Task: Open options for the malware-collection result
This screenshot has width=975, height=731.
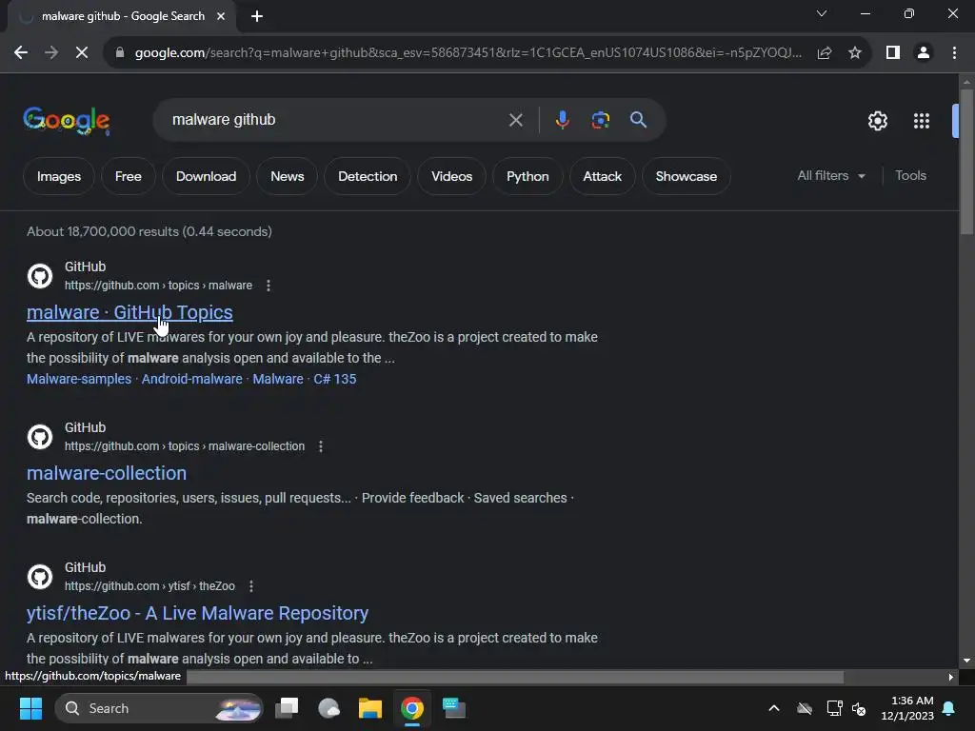Action: coord(321,446)
